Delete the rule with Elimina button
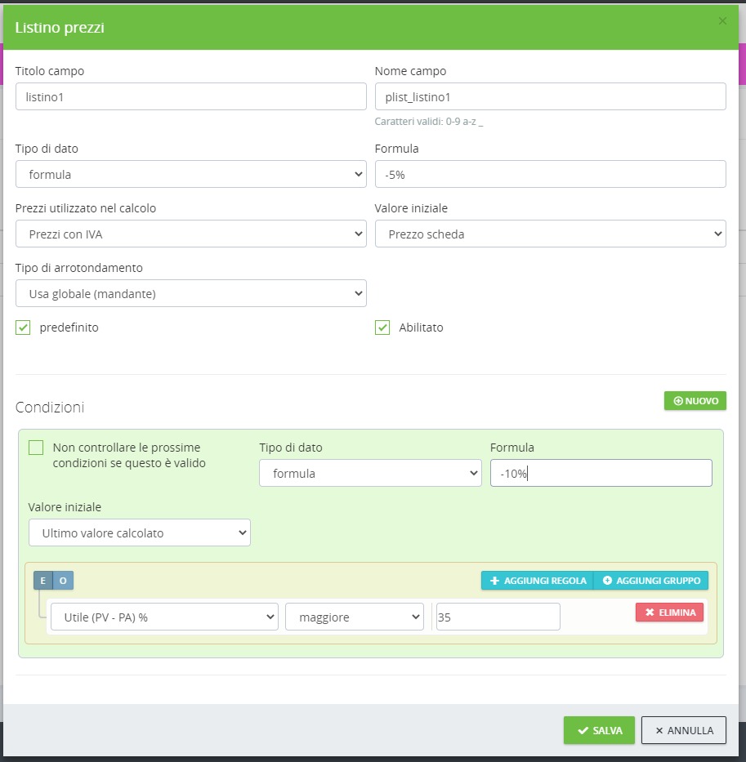 [x=669, y=613]
